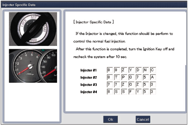Select Injector #3 fourth character field
The image size is (188, 125).
pos(131,84)
